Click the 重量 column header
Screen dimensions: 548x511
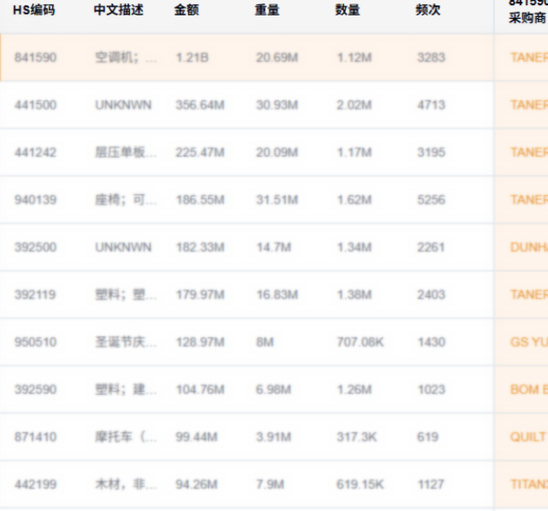[267, 10]
